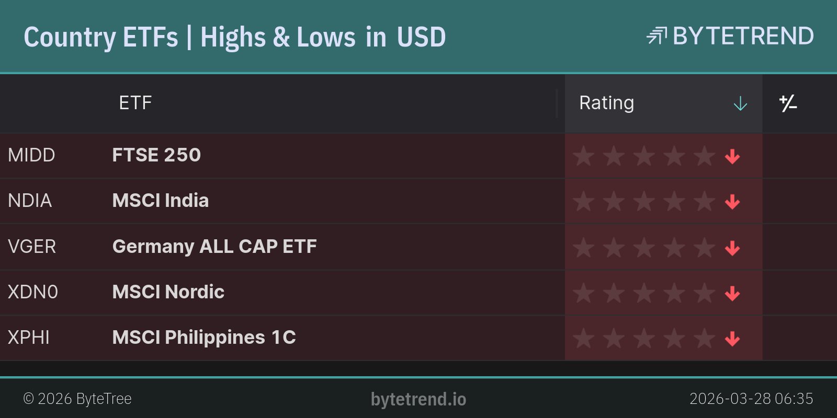The width and height of the screenshot is (837, 418).
Task: Click the BYTETREND brand name
Action: [x=743, y=36]
